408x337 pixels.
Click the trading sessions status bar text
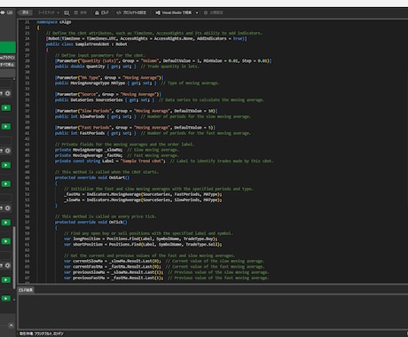pos(41,333)
